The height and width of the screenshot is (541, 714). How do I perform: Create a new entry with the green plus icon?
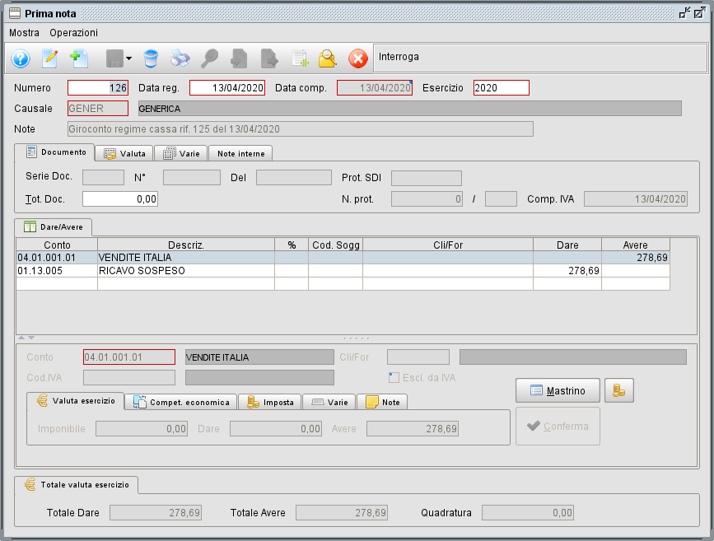pos(79,58)
